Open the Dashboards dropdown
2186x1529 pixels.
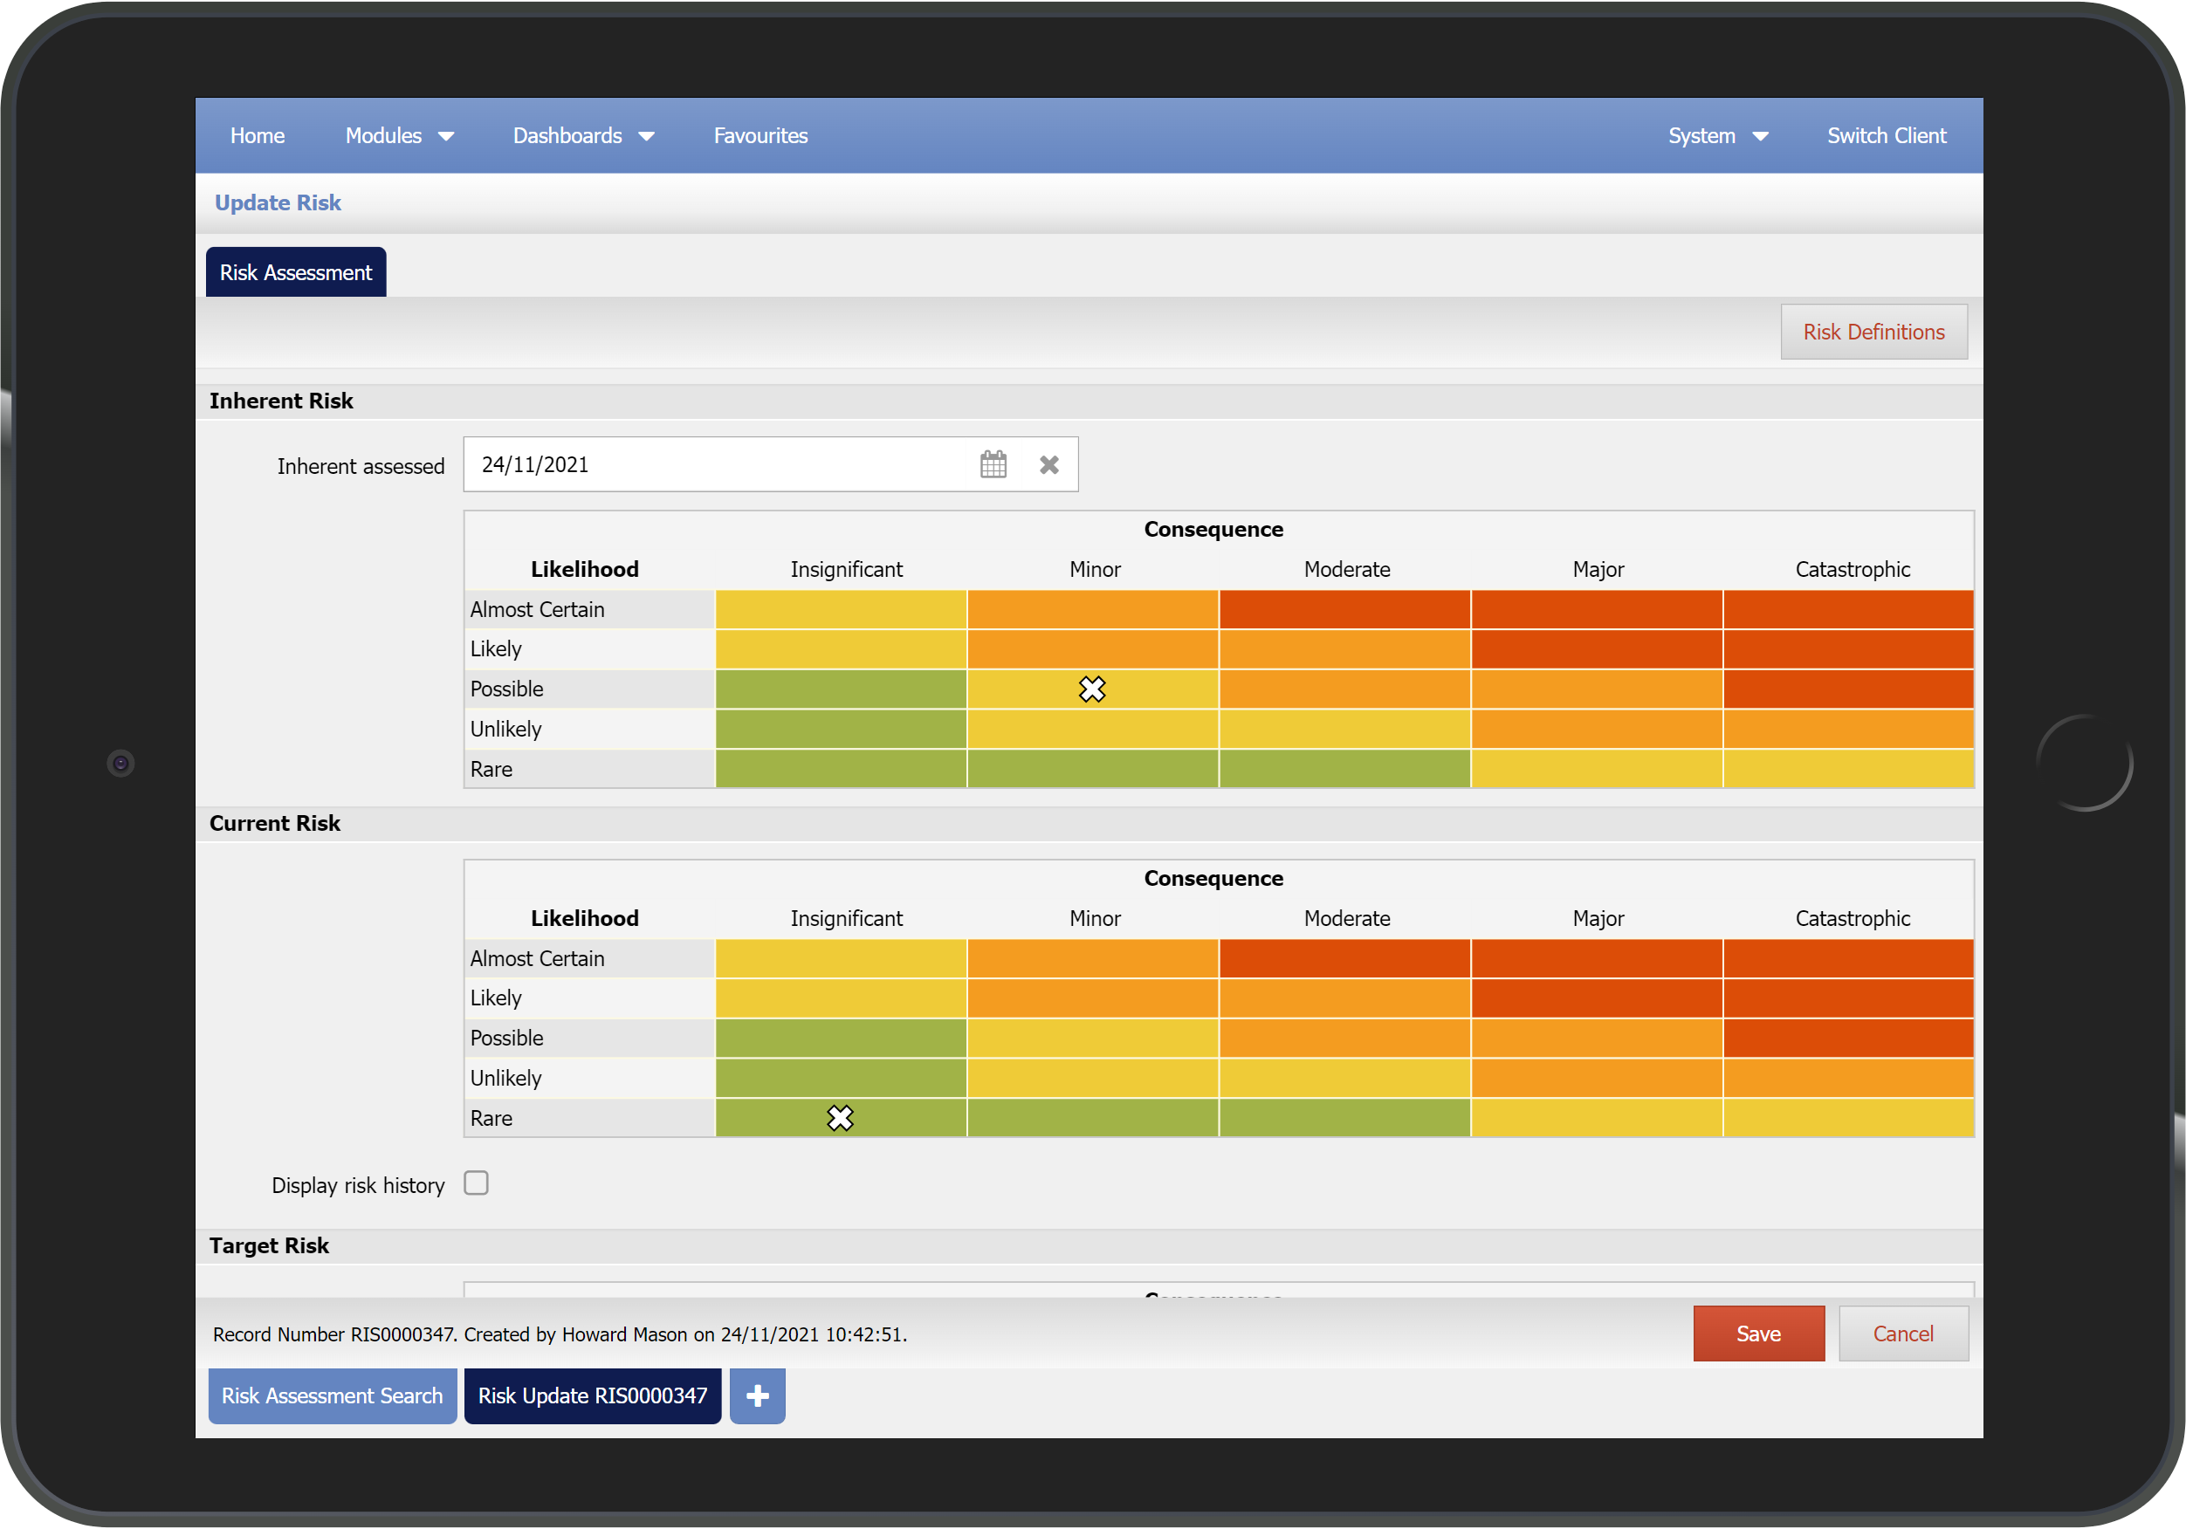tap(584, 135)
